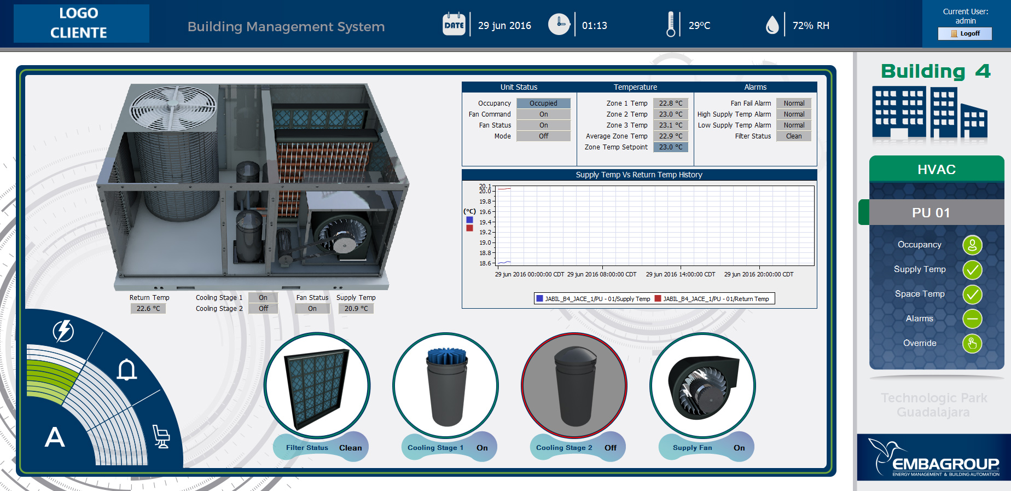Screen dimensions: 1011x491
Task: Click the Technologic Park Guadalajara text
Action: pyautogui.click(x=934, y=405)
